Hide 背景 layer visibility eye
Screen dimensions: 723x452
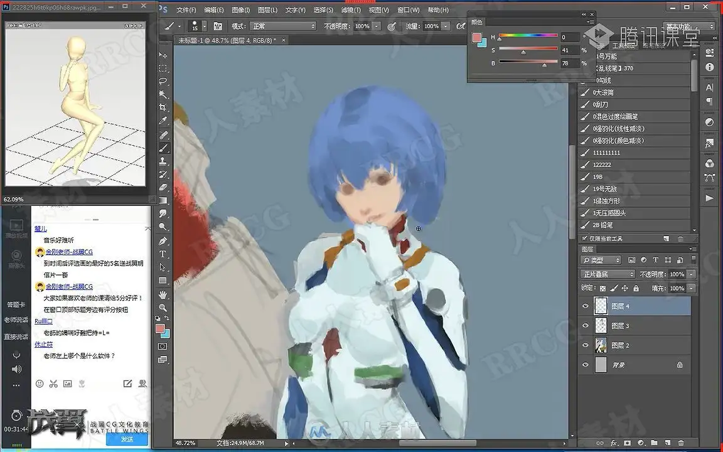tap(586, 365)
